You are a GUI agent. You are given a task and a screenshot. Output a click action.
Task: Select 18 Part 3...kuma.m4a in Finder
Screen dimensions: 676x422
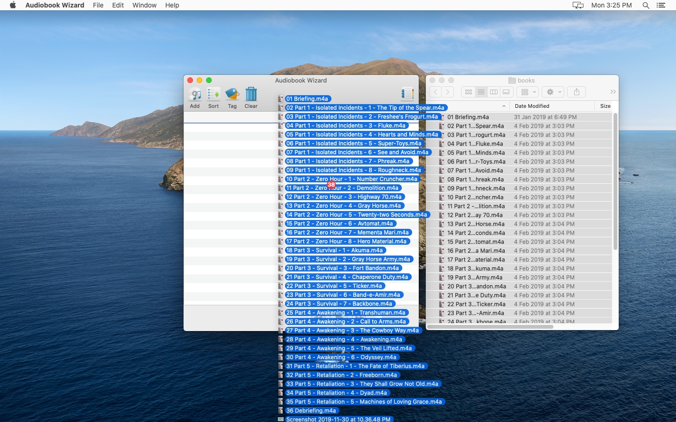475,269
